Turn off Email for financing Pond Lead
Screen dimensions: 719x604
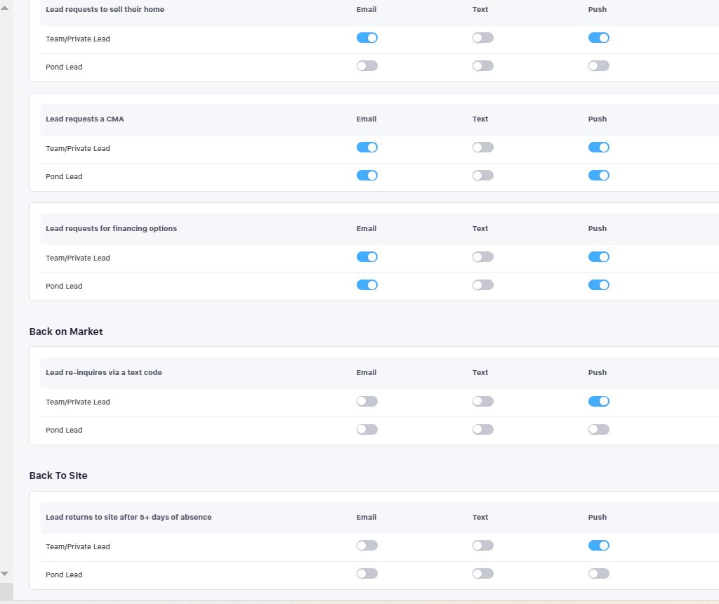(367, 285)
